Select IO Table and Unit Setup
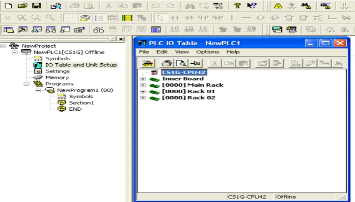This screenshot has width=355, height=202. click(x=81, y=65)
